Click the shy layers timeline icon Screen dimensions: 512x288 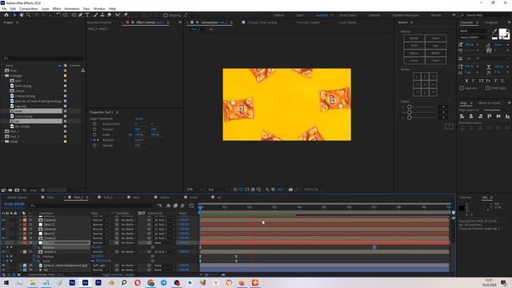[x=169, y=206]
